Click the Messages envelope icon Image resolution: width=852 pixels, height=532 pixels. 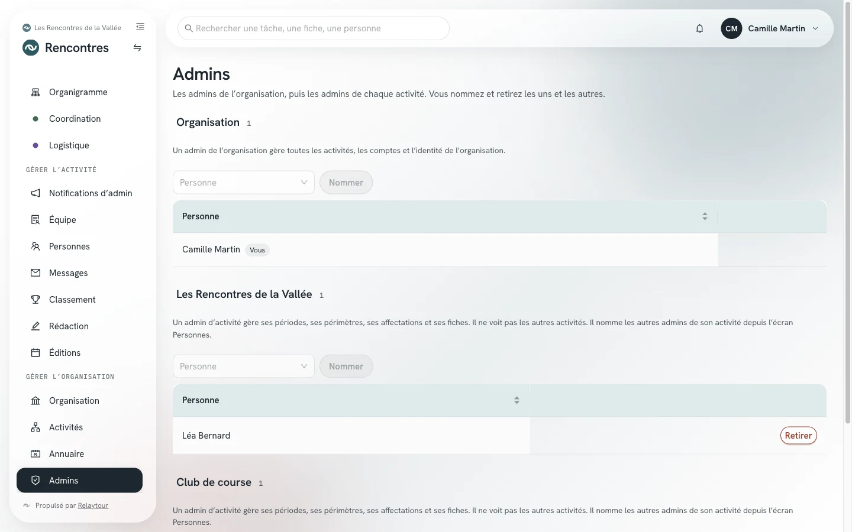coord(35,273)
